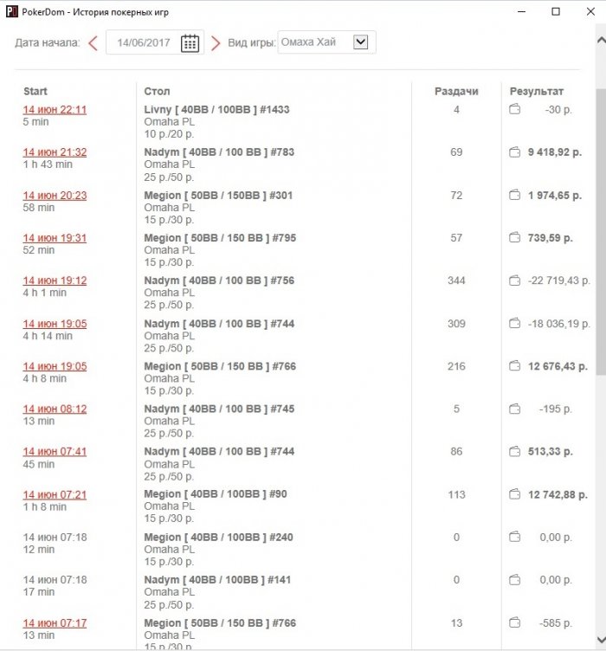
Task: Click wallet icon beside -18 036,19 p.
Action: (515, 324)
